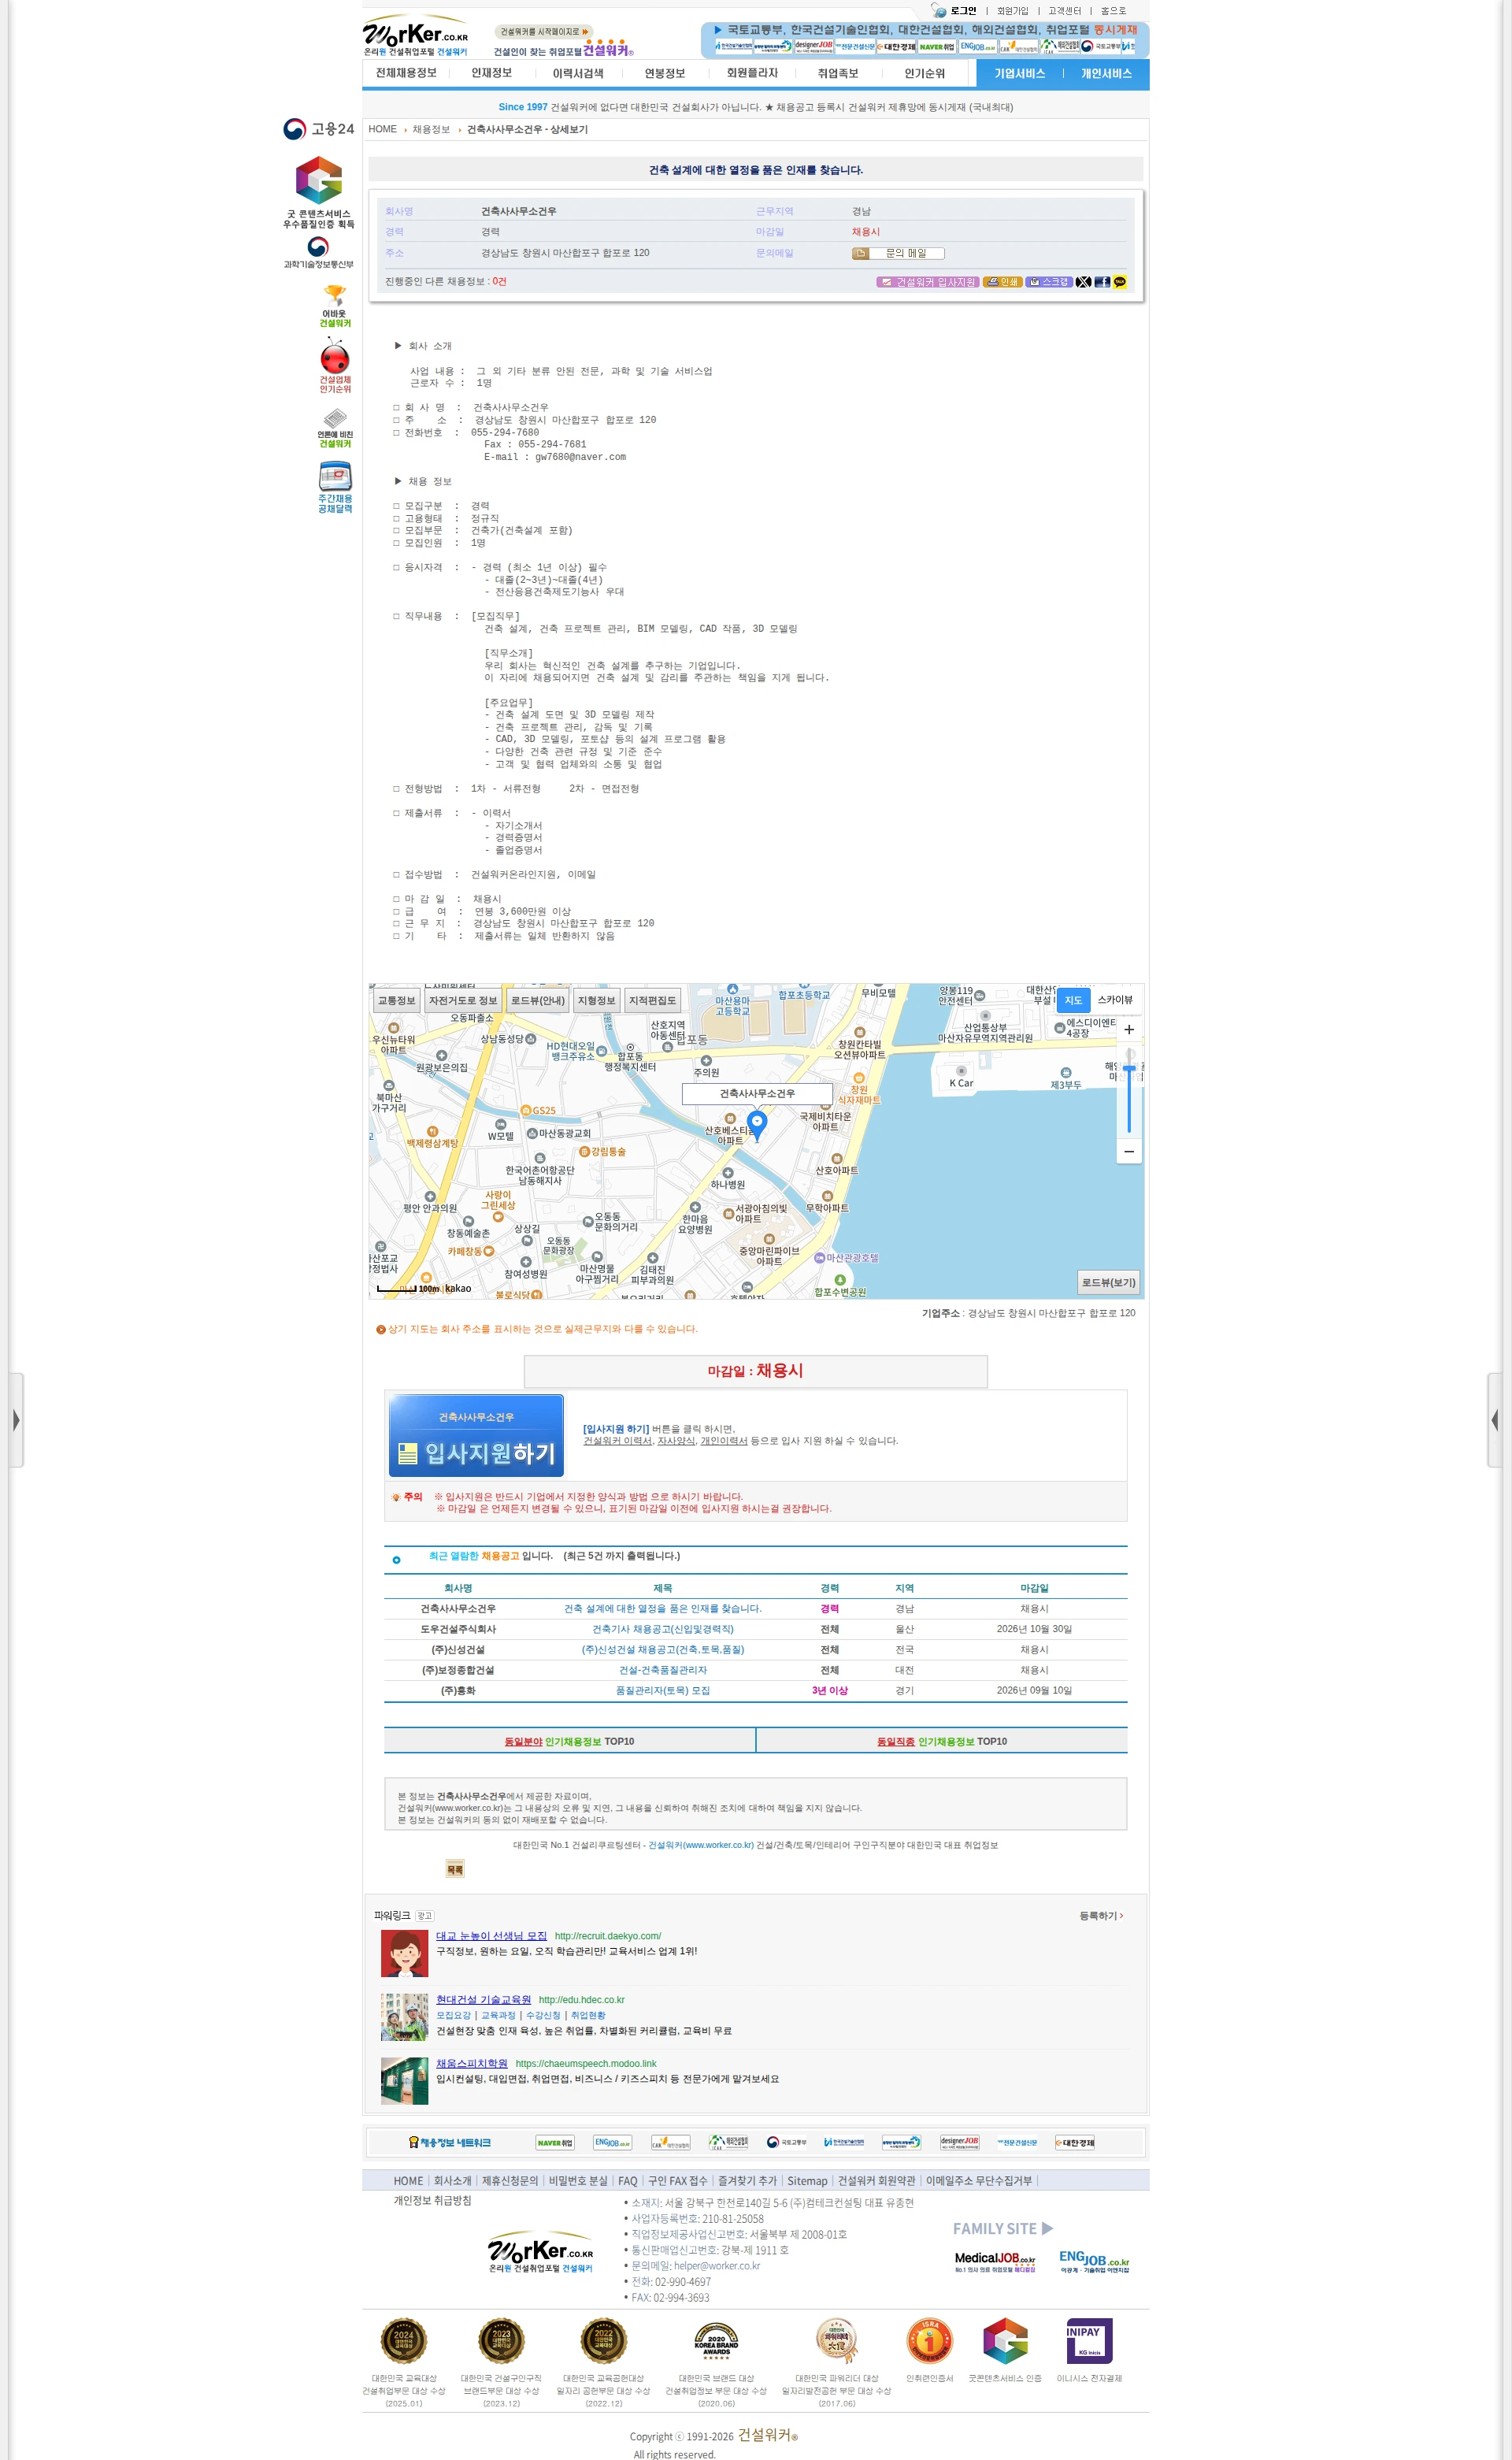Click the designerJOB logo in the top banner
The image size is (1512, 2460).
[x=813, y=45]
